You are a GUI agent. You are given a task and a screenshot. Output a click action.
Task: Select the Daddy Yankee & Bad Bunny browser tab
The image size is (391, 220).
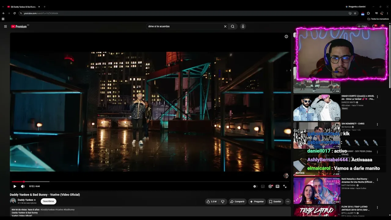pos(24,7)
